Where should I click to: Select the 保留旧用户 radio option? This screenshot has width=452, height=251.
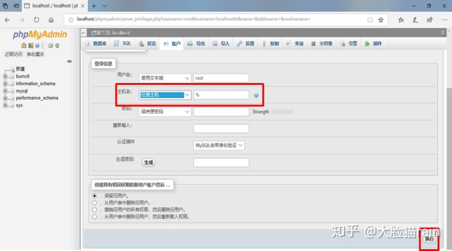94,196
